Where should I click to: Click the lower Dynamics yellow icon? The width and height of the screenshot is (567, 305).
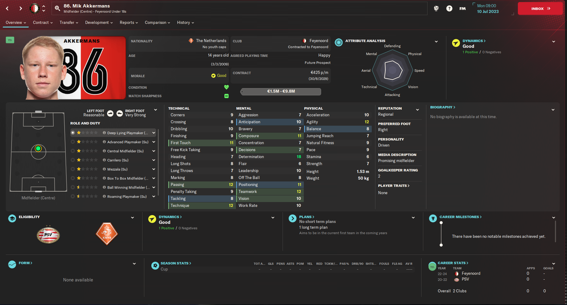tap(152, 219)
